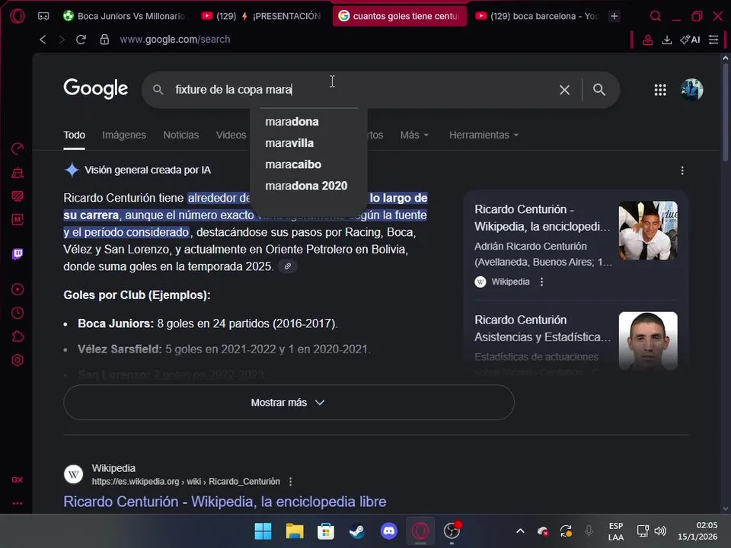
Task: Open the downloads panel
Action: [667, 40]
